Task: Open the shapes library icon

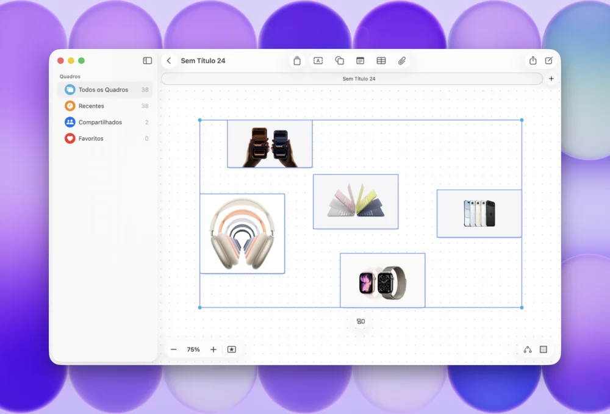Action: [x=339, y=60]
